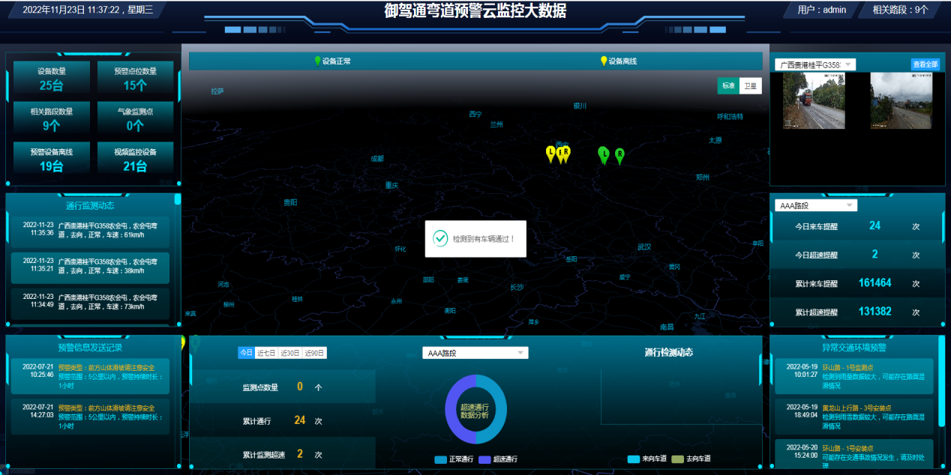Expand the AAA路段 dropdown above today's reminder stats
Screen dimensions: 951x475
[x=815, y=205]
